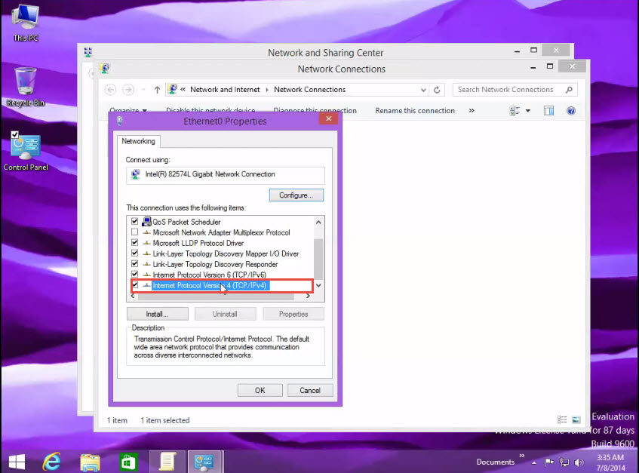Click the QoS Packet Scheduler item icon

[x=146, y=222]
